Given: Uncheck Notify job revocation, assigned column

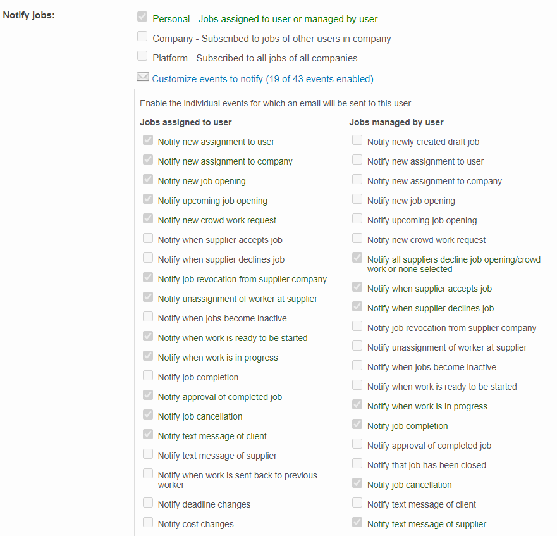Looking at the screenshot, I should click(x=148, y=278).
